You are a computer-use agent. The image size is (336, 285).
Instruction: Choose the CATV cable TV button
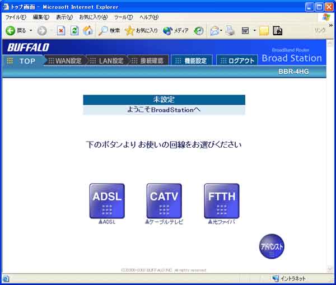point(164,201)
